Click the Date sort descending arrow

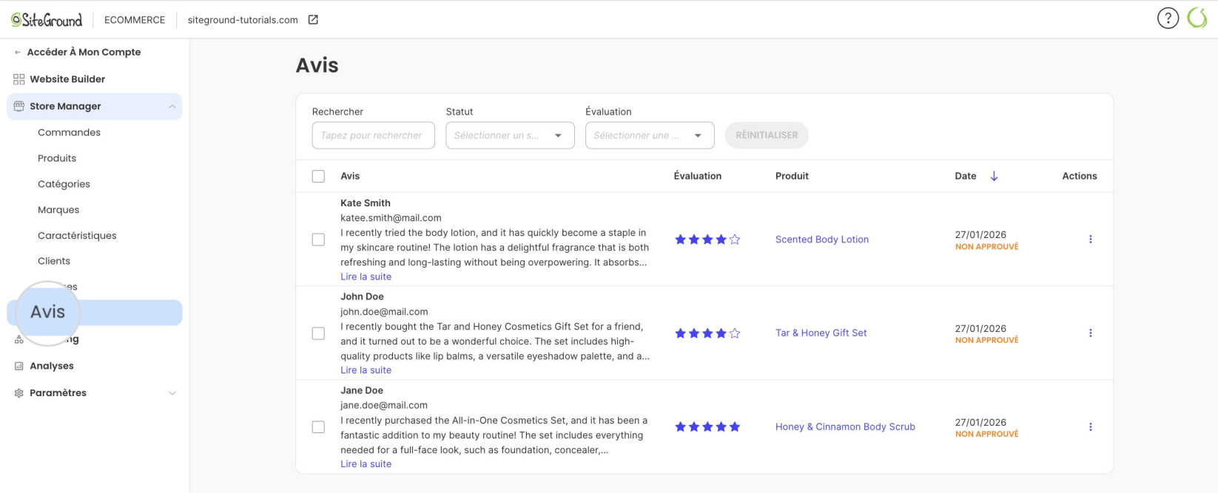(994, 176)
